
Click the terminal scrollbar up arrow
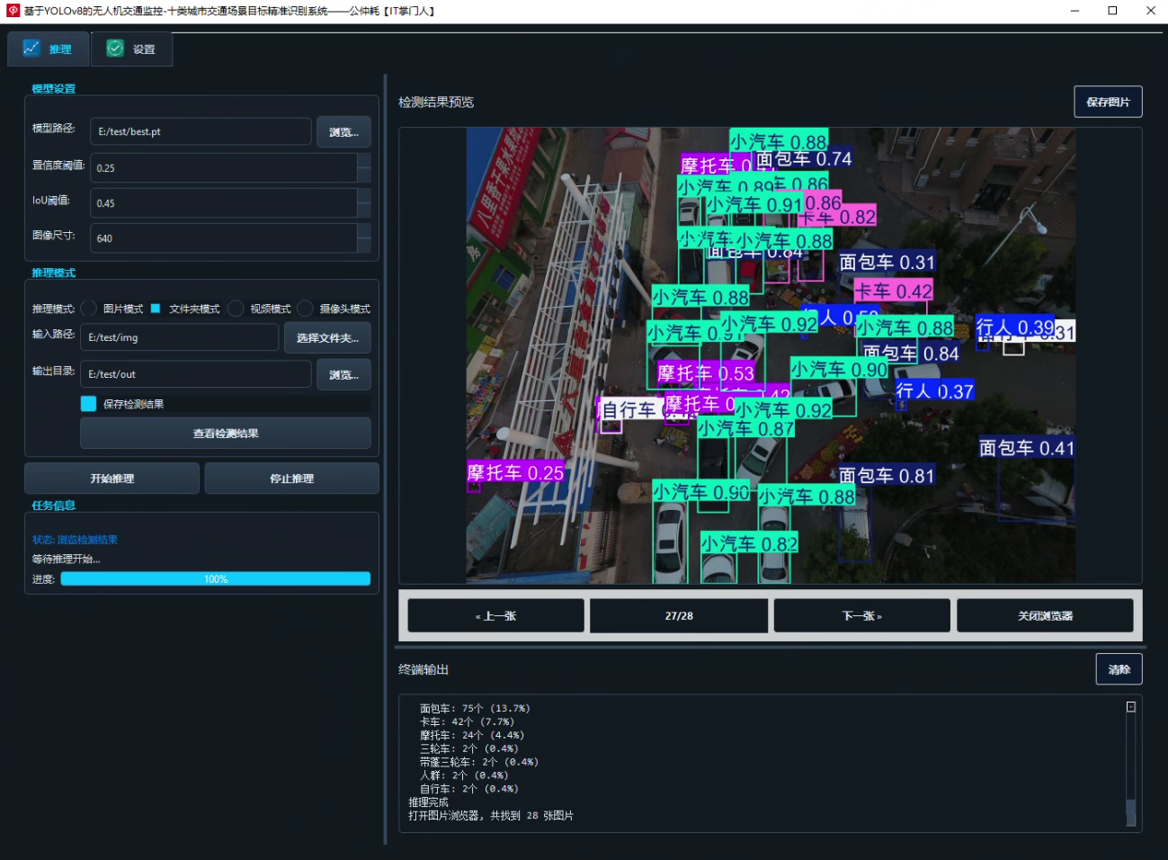pos(1131,707)
